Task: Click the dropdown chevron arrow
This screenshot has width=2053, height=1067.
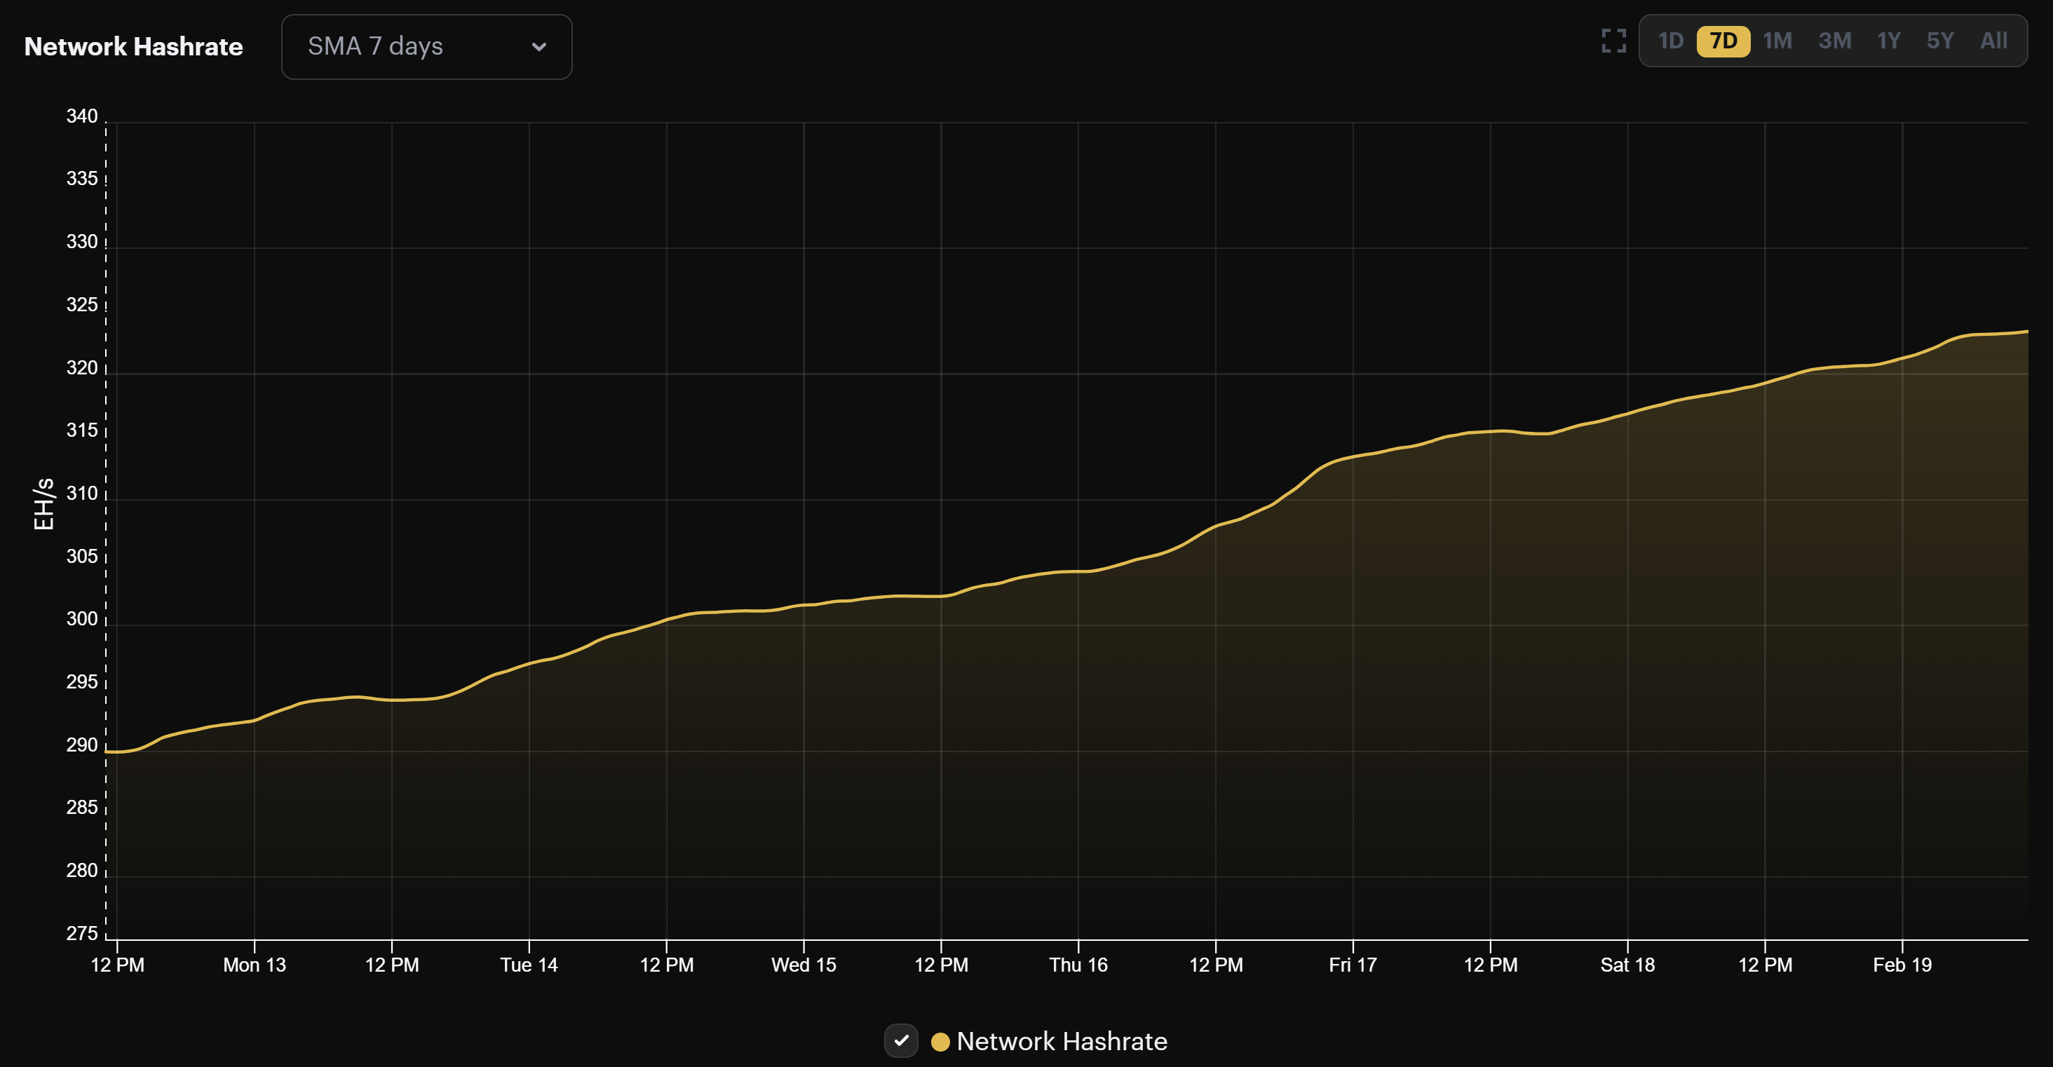Action: (538, 47)
